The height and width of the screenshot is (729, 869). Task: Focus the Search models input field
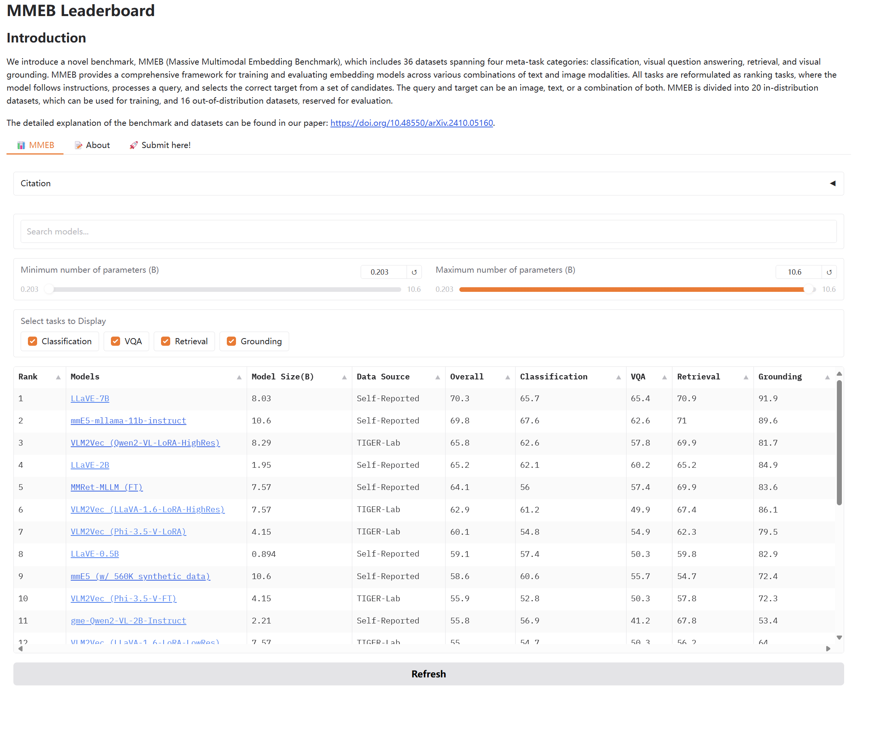[429, 232]
